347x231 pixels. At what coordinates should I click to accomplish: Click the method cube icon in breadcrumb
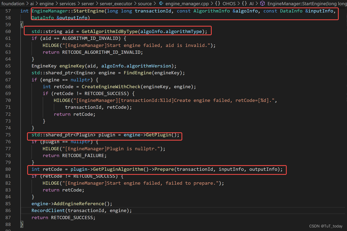(x=262, y=4)
